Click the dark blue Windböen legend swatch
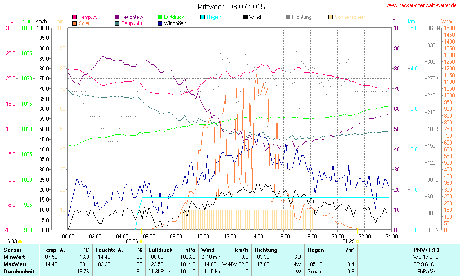 click(160, 23)
